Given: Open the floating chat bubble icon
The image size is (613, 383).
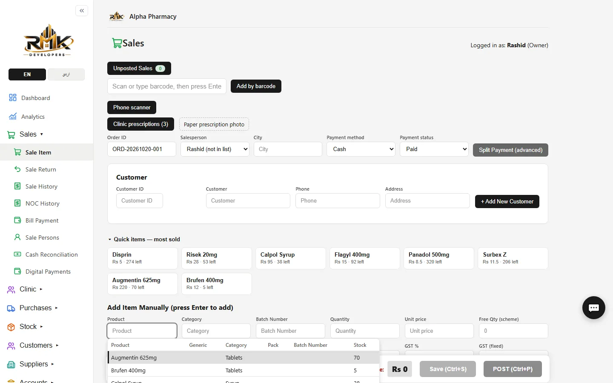Looking at the screenshot, I should [x=593, y=308].
